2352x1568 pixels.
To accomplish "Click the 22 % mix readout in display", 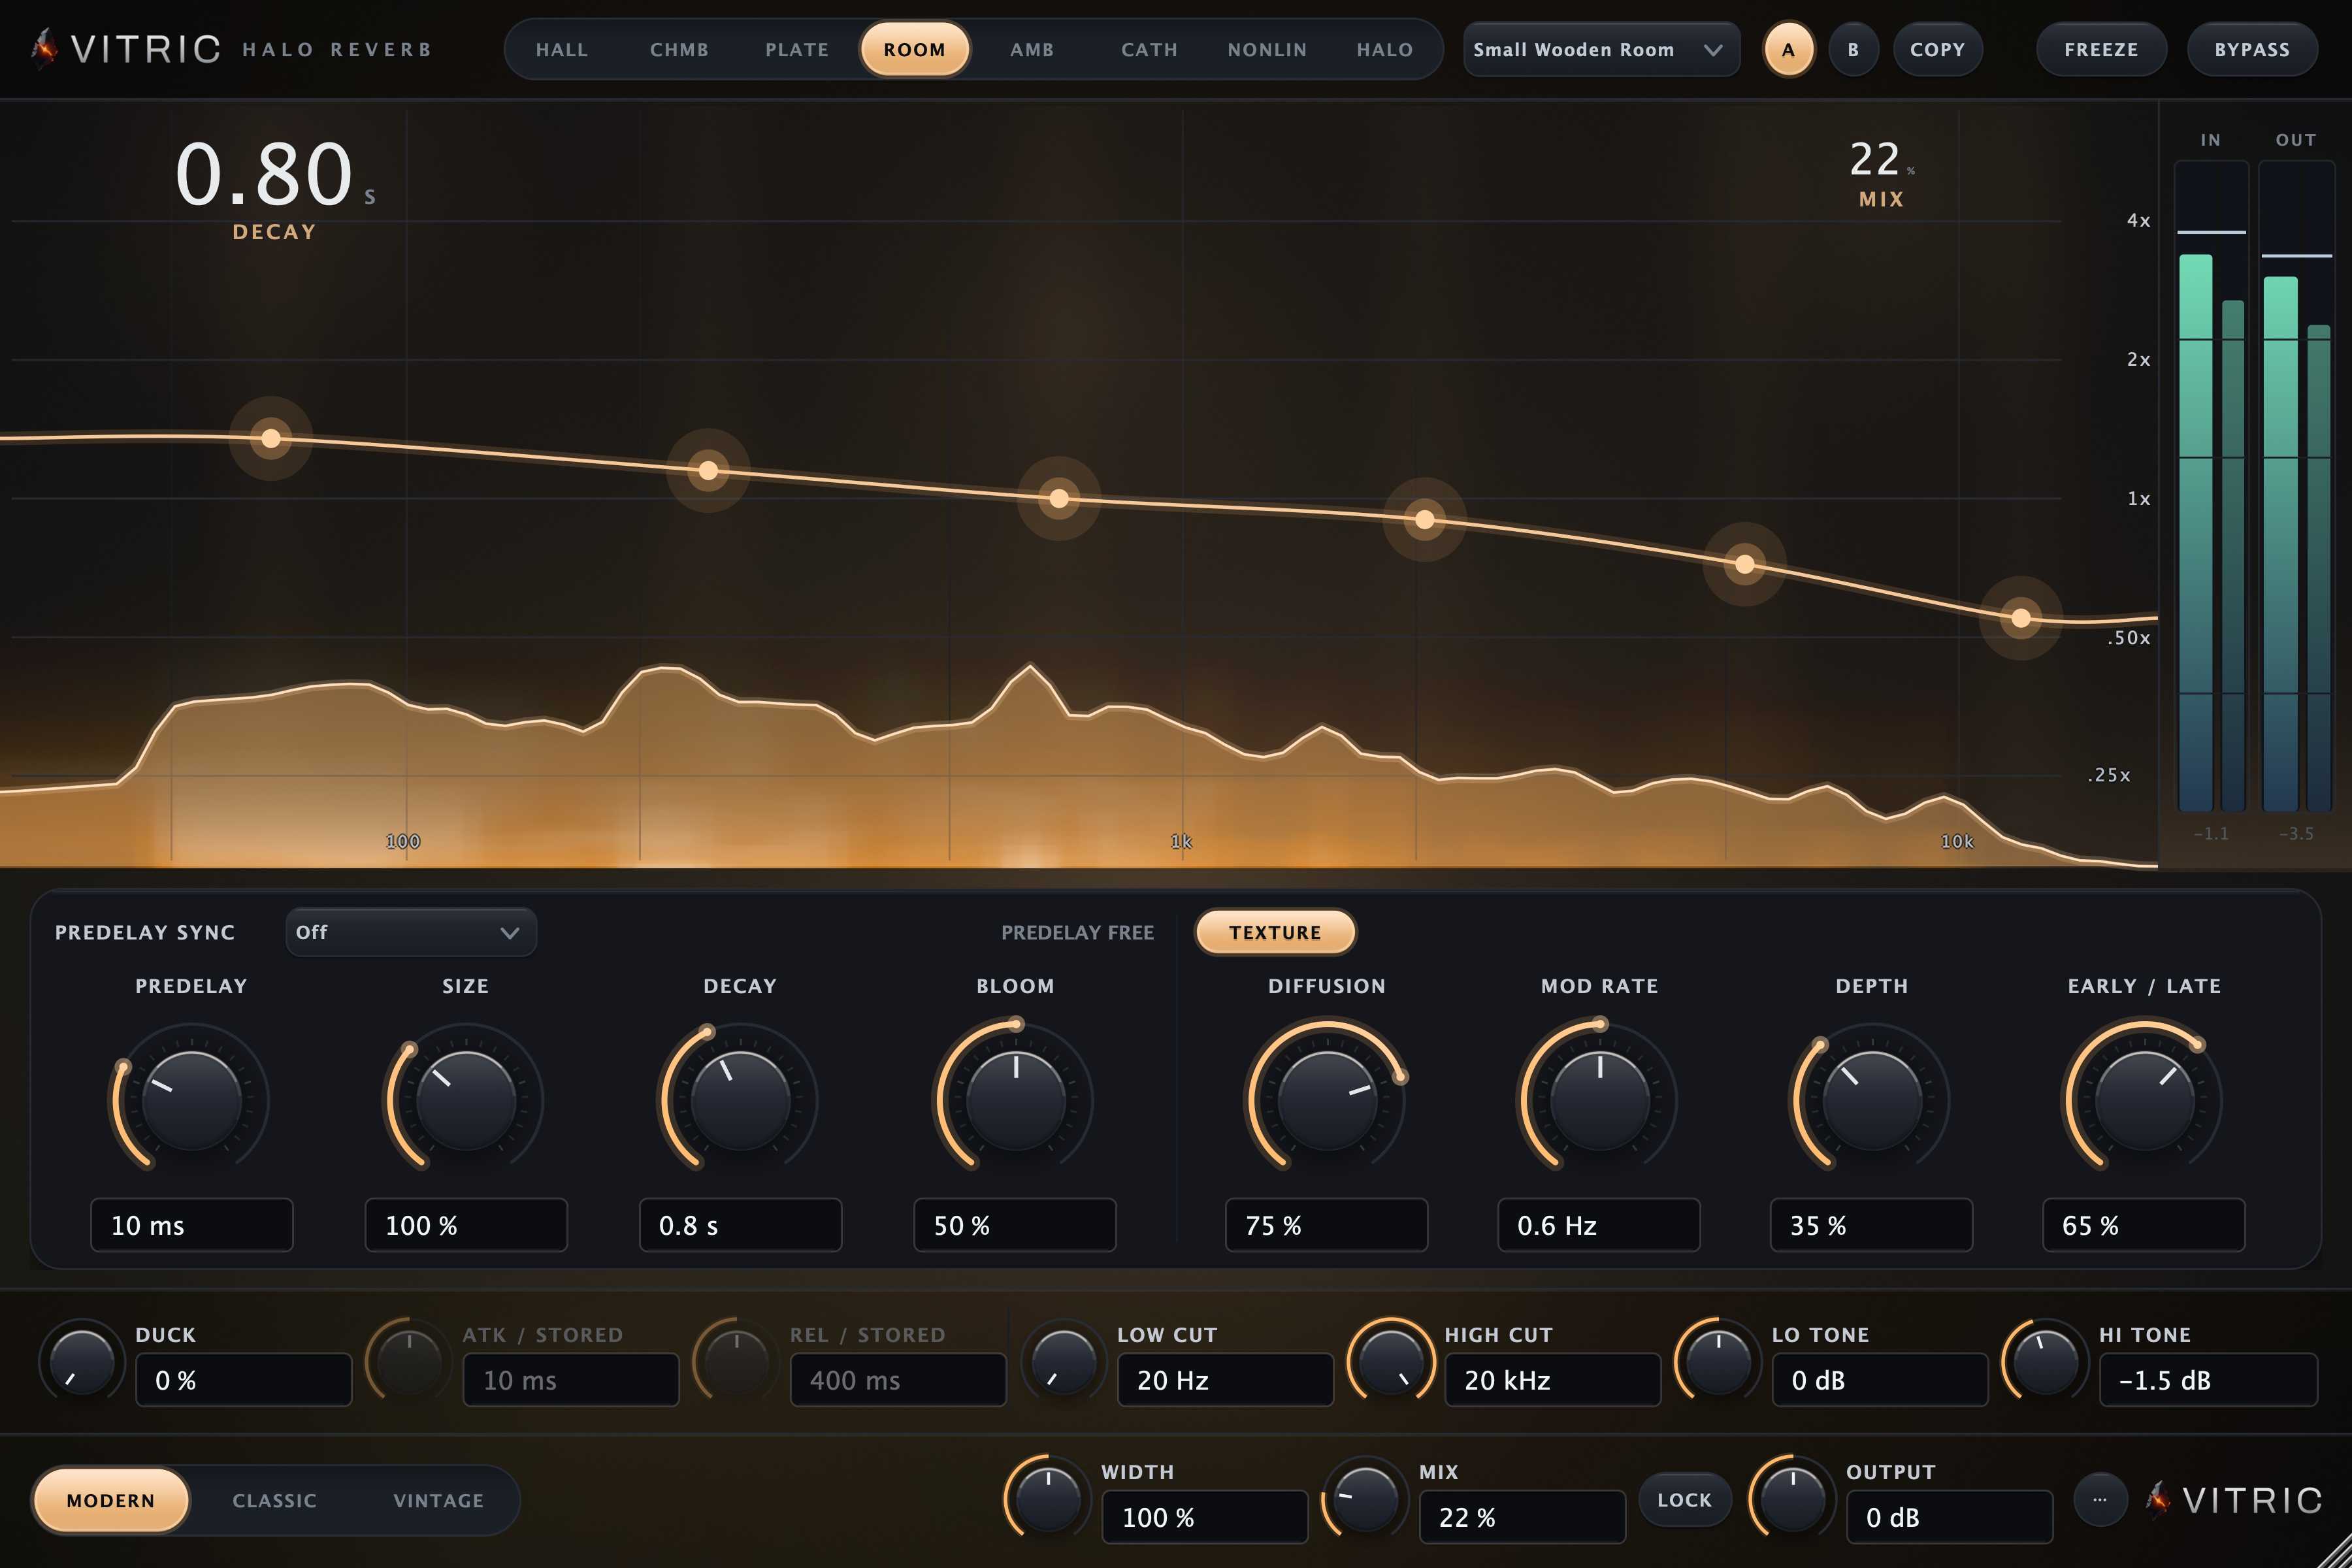I will [x=1881, y=161].
